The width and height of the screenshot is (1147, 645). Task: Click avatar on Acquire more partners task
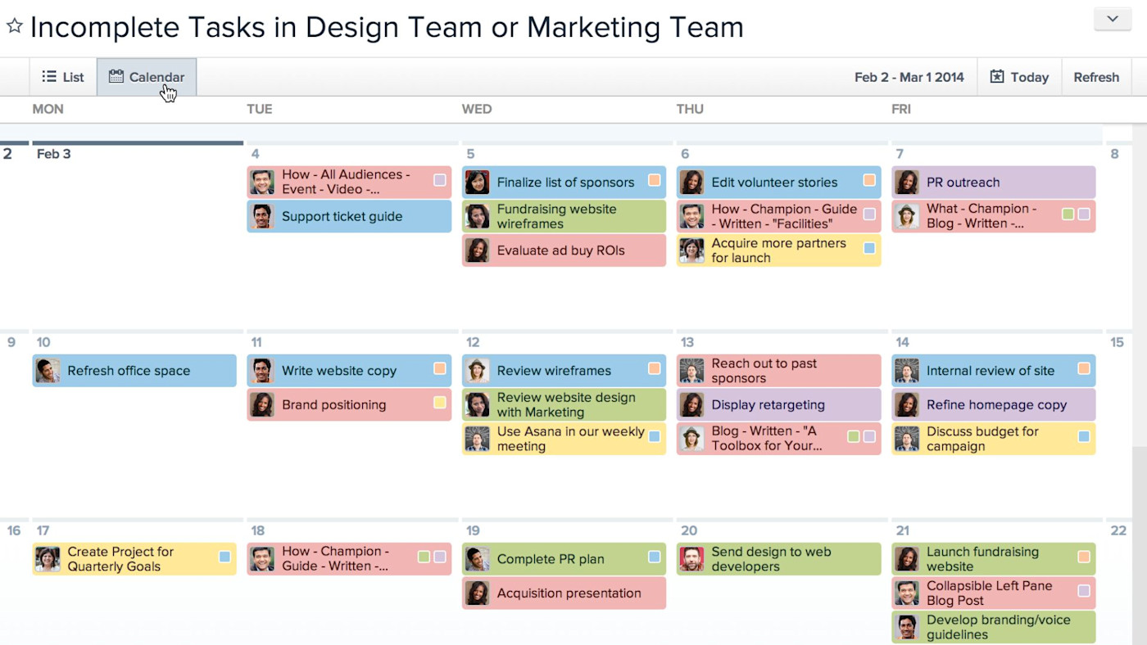pos(691,250)
